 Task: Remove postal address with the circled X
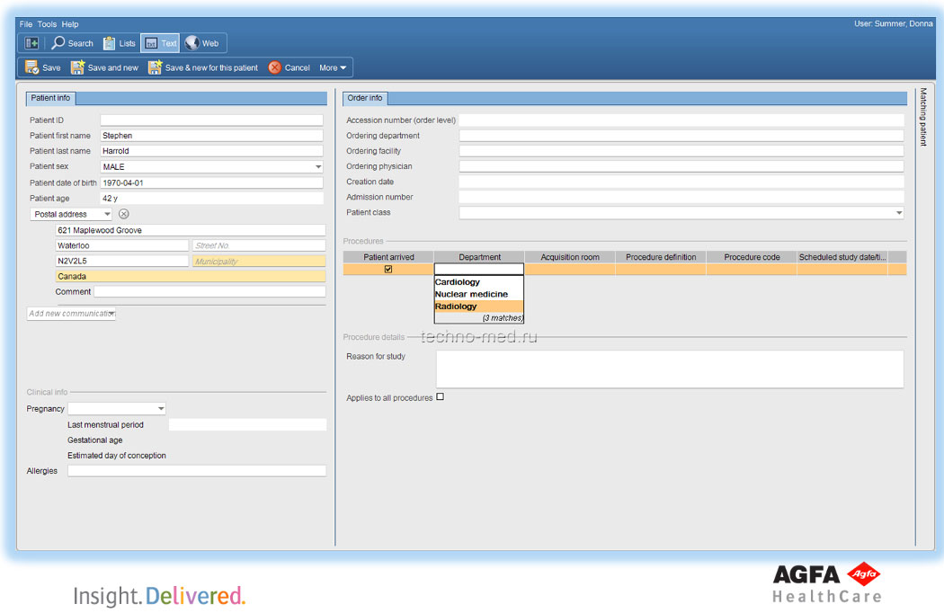point(124,214)
